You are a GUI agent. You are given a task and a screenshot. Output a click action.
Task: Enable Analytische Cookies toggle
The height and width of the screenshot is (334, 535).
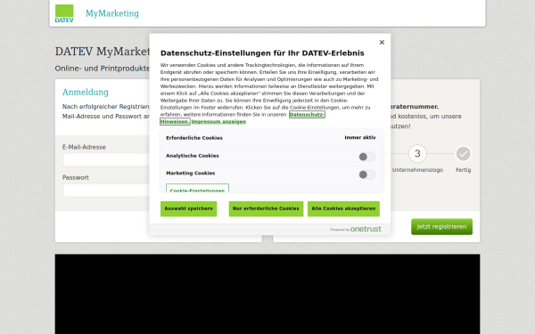(366, 157)
